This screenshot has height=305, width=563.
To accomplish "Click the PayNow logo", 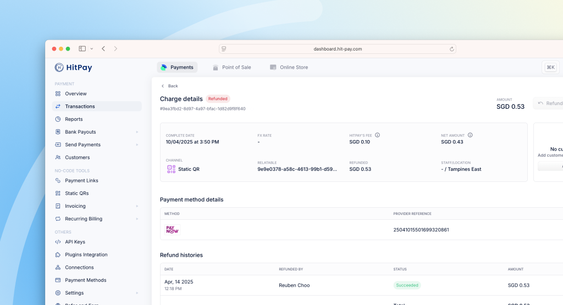I will point(172,230).
